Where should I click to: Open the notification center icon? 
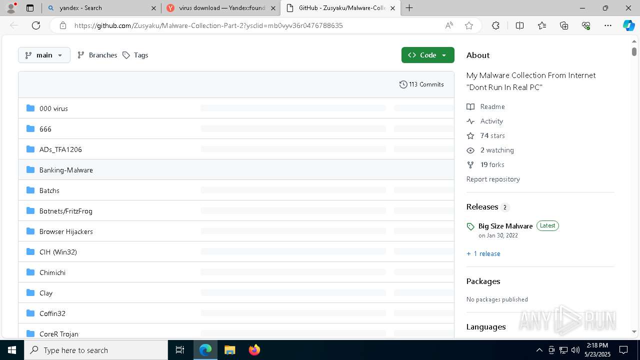(623, 350)
